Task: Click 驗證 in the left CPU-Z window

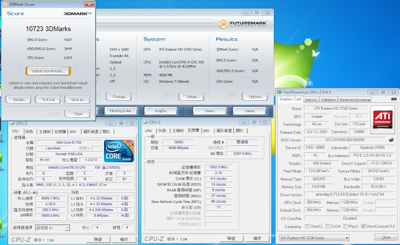Action: (98, 239)
